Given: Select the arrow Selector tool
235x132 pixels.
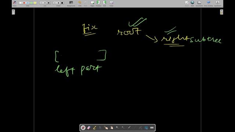Looking at the screenshot, I should coord(100,128).
